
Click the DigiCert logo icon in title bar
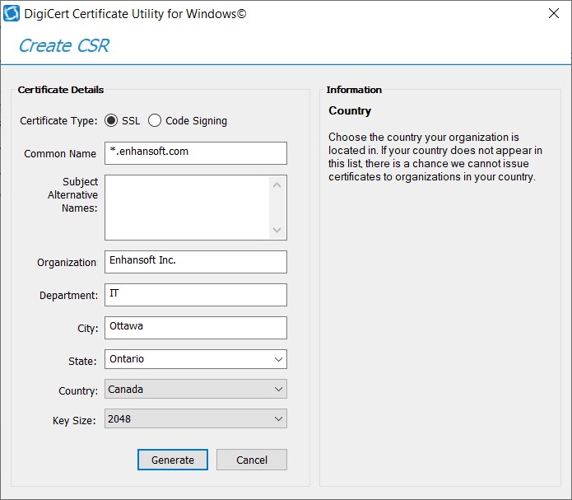[x=12, y=13]
